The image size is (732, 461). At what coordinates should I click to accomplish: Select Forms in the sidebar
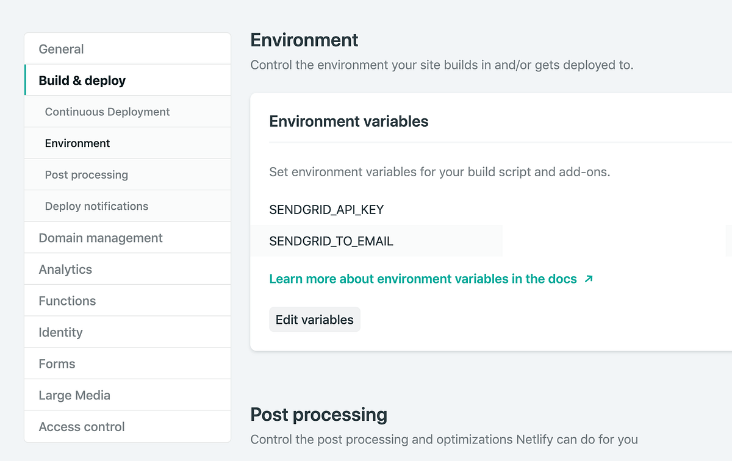pos(57,363)
